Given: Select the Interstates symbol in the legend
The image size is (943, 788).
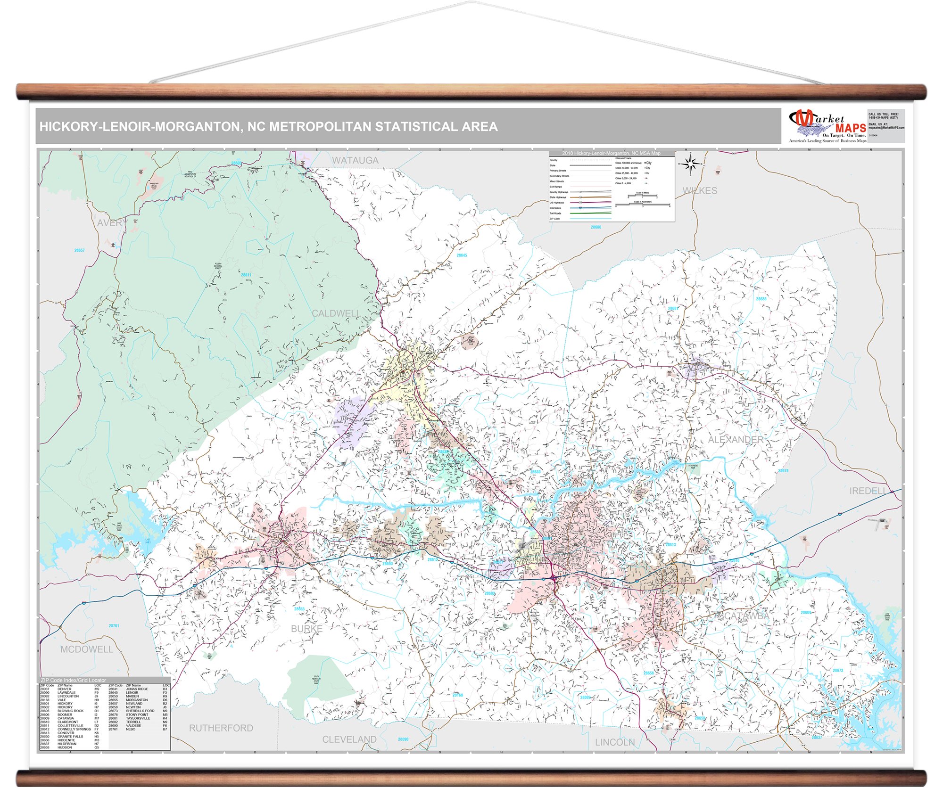Looking at the screenshot, I should click(x=580, y=208).
